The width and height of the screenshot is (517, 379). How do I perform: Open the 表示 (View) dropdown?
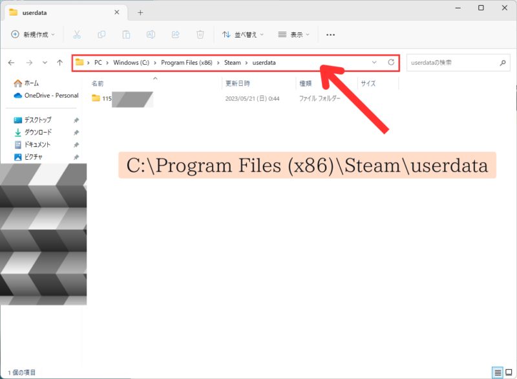click(294, 35)
